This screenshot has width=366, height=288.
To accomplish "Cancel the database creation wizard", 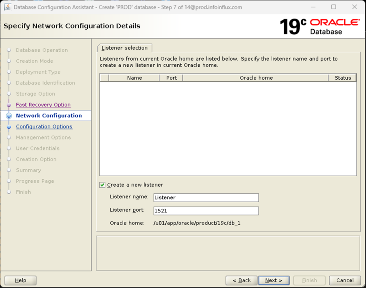I will pyautogui.click(x=344, y=280).
